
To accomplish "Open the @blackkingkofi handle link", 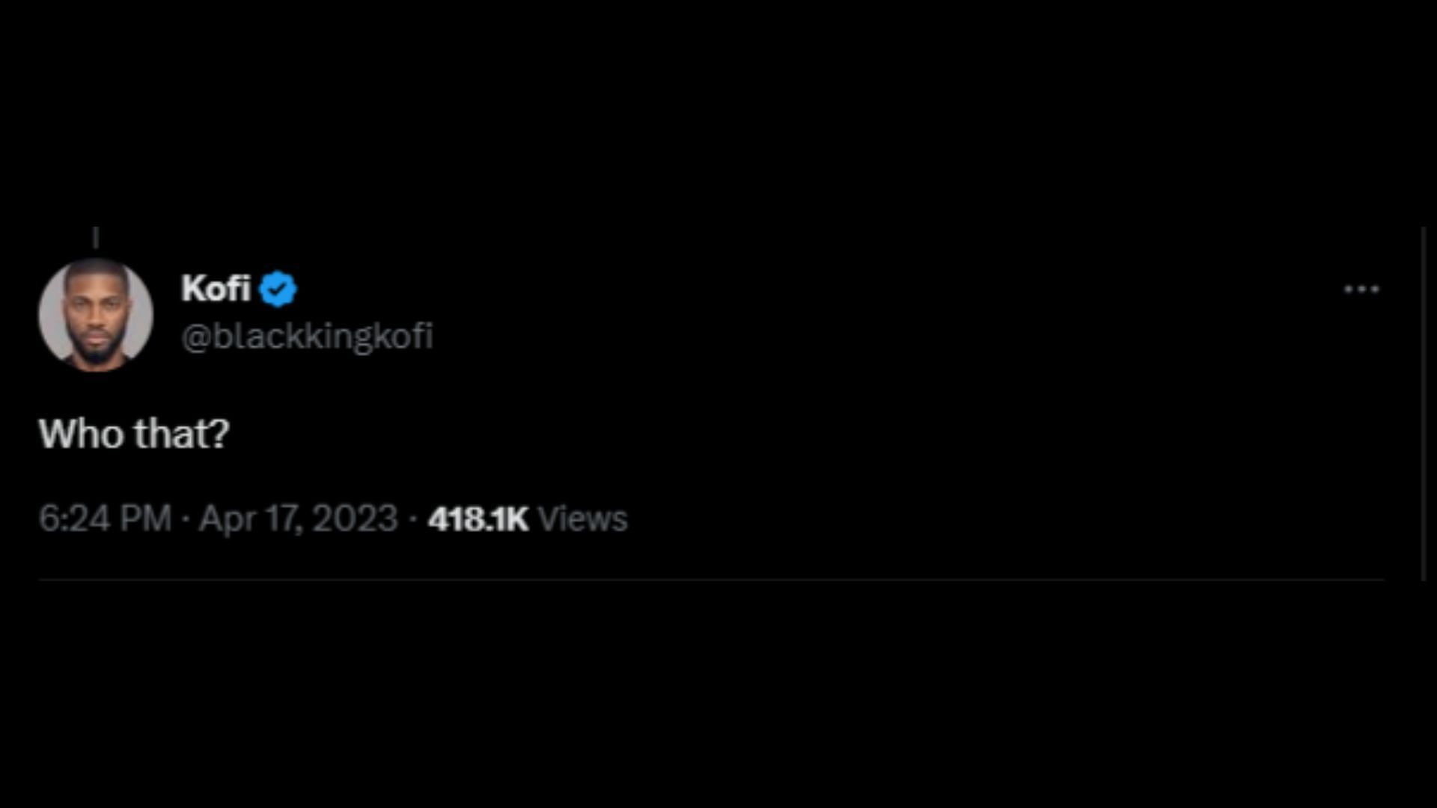I will tap(307, 336).
